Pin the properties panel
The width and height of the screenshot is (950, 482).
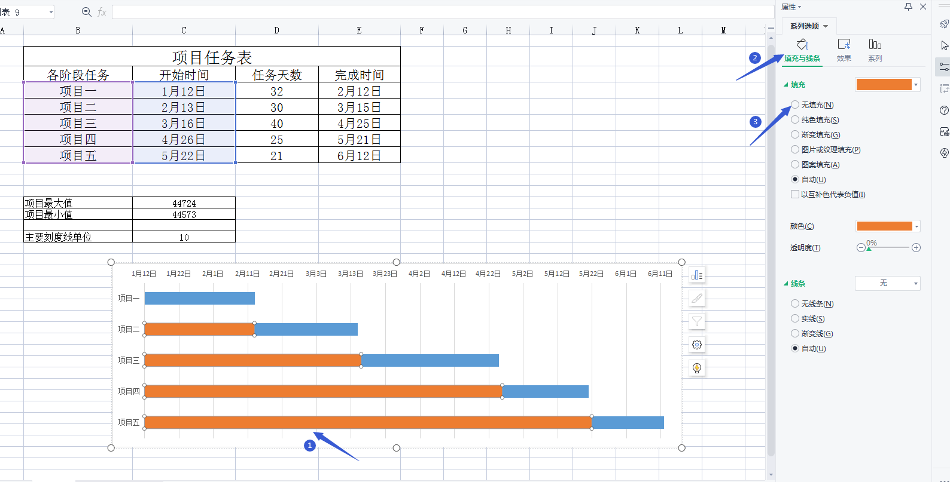tap(908, 7)
